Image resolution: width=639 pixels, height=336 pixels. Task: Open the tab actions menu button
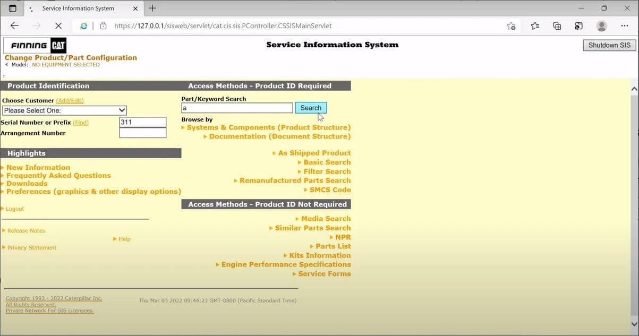click(x=13, y=8)
